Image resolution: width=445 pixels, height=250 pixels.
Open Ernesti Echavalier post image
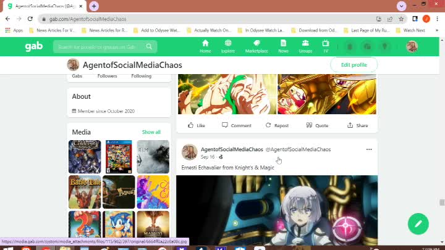pos(277,210)
